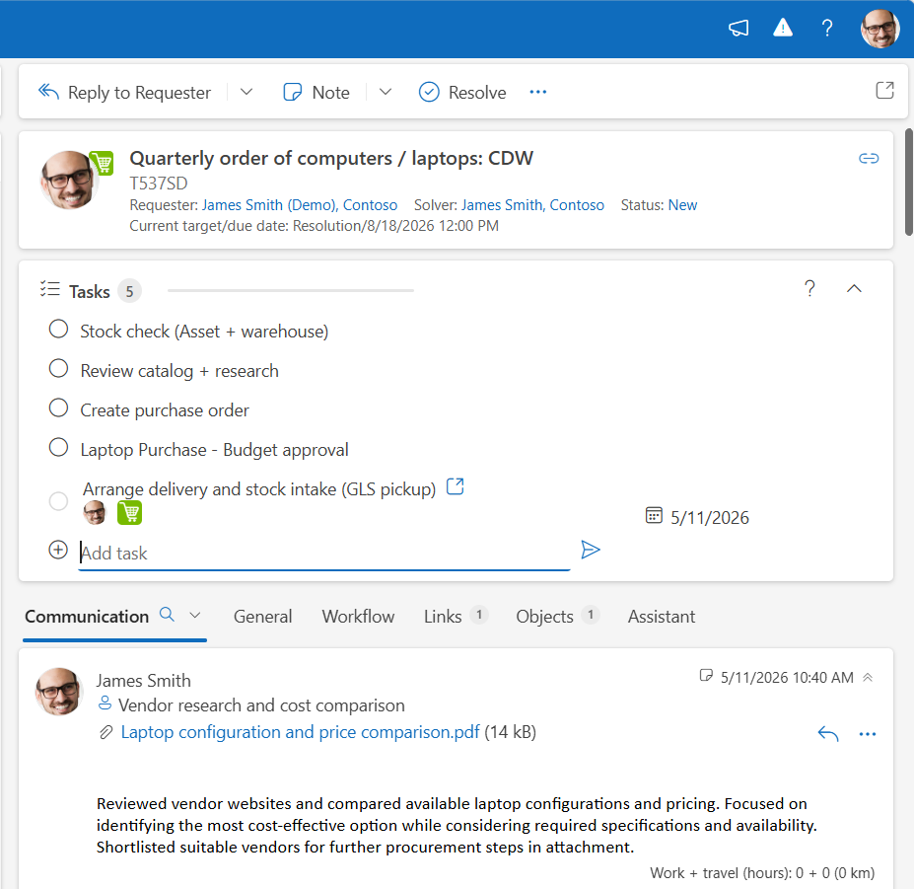Viewport: 914px width, 889px height.
Task: Open more actions ellipsis in toolbar
Action: tap(538, 92)
